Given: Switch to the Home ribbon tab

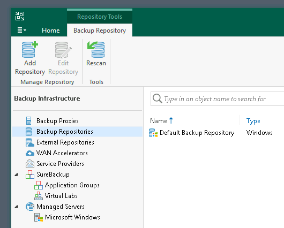Looking at the screenshot, I should click(51, 31).
